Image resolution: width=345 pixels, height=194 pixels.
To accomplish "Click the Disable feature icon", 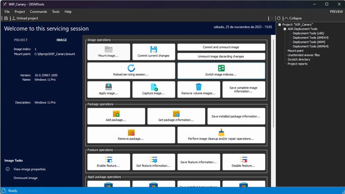I will (244, 160).
